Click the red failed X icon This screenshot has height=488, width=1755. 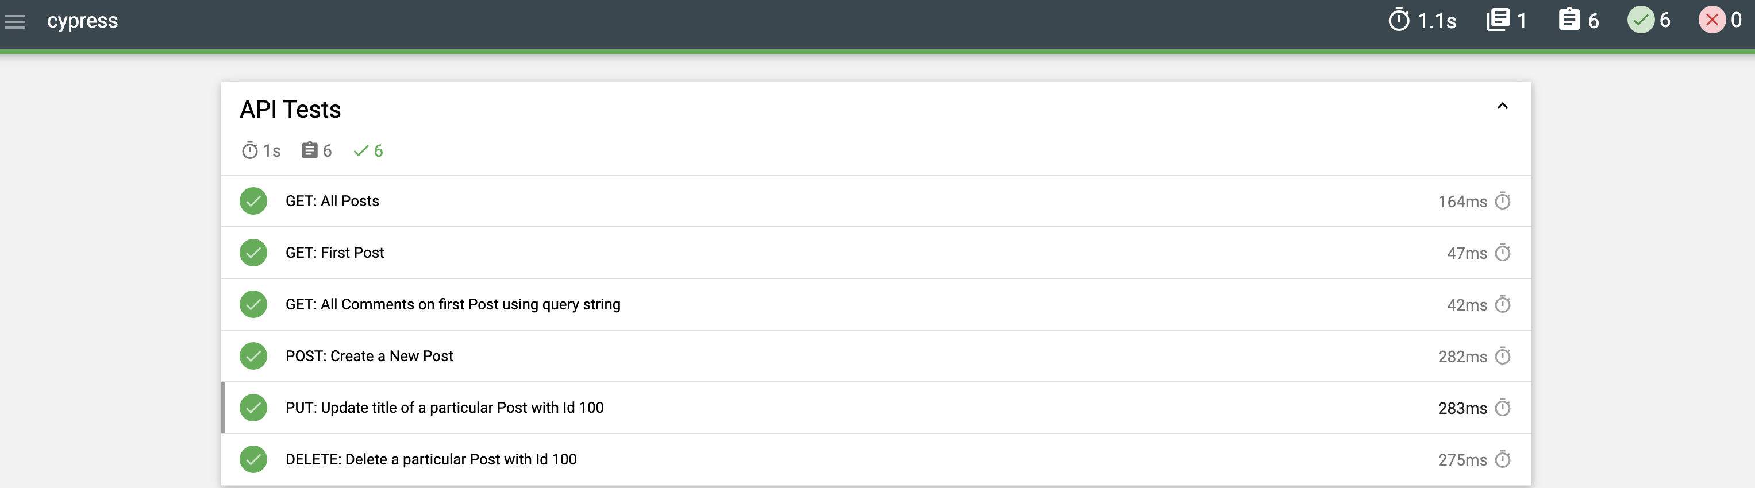1712,20
